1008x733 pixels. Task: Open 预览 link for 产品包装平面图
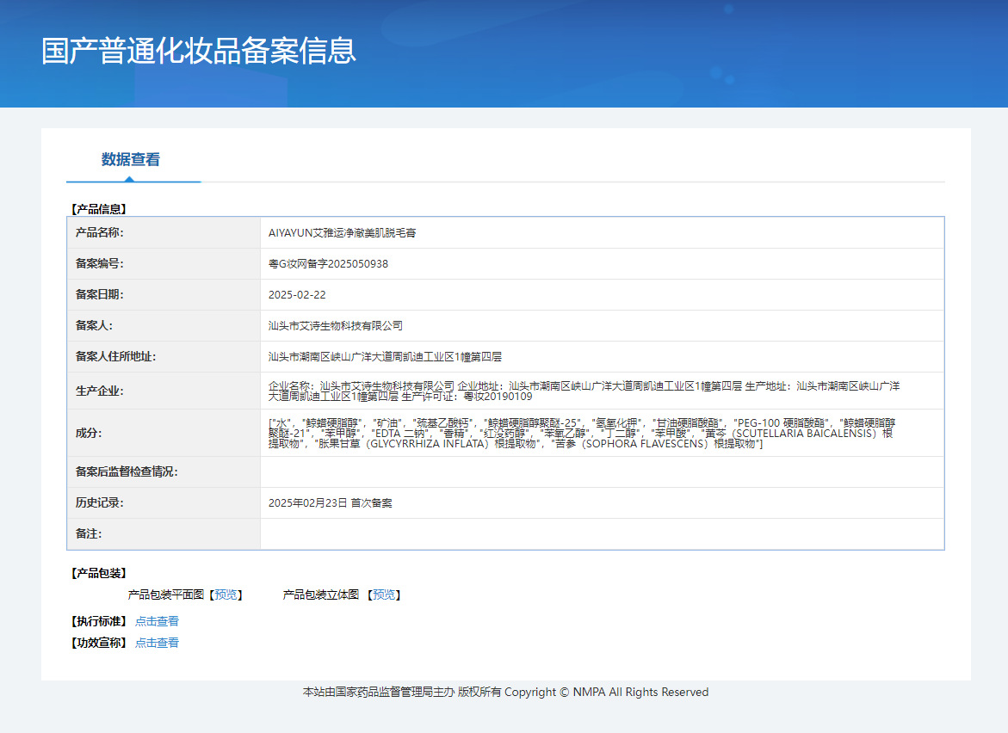pyautogui.click(x=227, y=594)
